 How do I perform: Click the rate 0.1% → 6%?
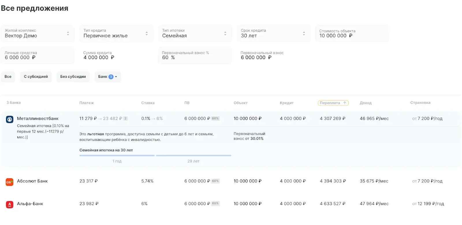(x=152, y=118)
